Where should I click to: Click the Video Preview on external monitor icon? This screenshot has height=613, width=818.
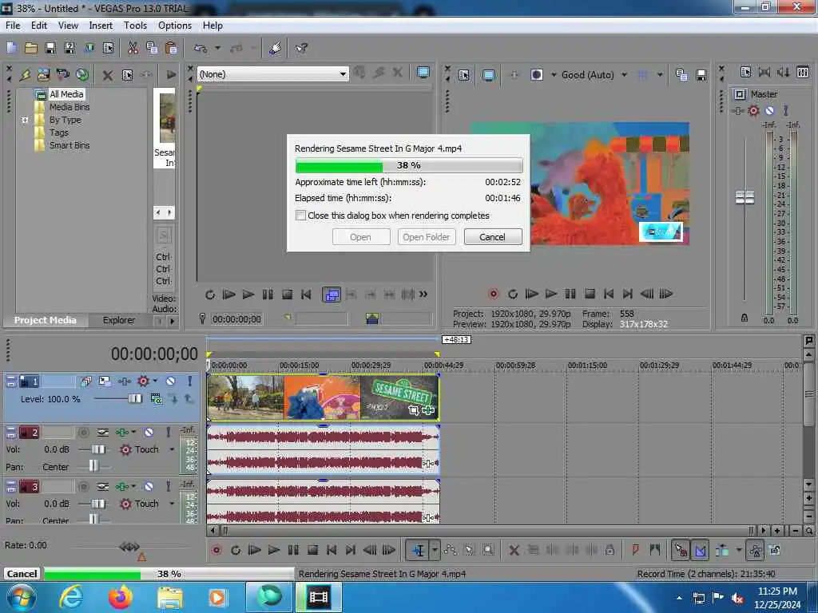point(489,75)
